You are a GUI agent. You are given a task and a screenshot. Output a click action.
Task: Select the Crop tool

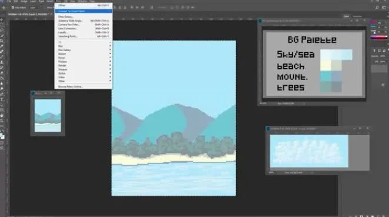(2, 41)
